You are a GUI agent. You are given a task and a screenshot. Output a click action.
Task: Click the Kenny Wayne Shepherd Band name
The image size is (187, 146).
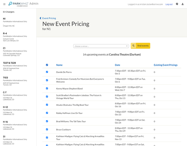69,88
